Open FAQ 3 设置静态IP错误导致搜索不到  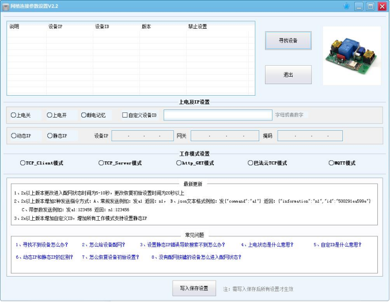click(182, 245)
